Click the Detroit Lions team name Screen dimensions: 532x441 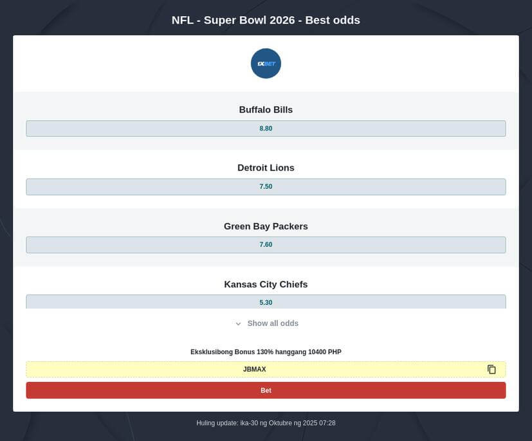[x=266, y=167]
